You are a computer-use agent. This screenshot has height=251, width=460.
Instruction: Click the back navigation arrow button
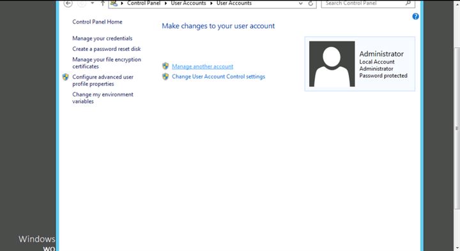click(68, 3)
